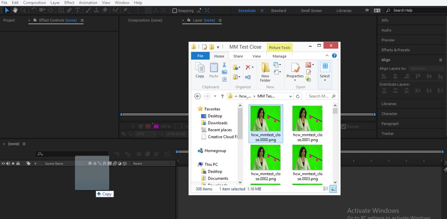Switch to the View ribbon tab

[256, 56]
